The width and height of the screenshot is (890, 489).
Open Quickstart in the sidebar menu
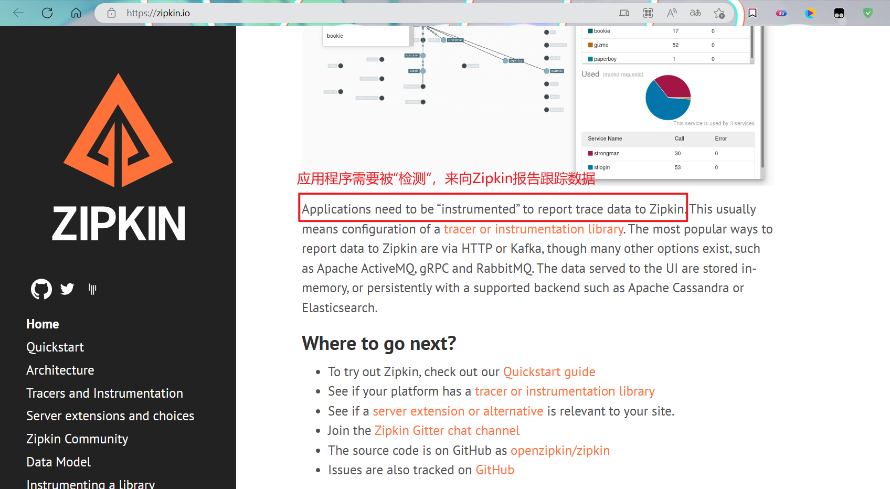55,347
